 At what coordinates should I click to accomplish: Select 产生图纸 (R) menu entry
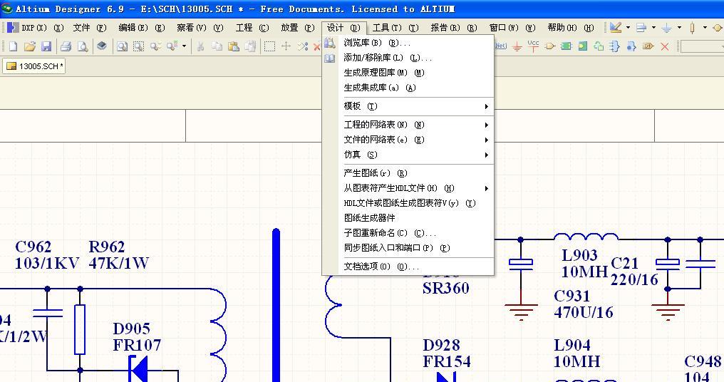[408, 173]
